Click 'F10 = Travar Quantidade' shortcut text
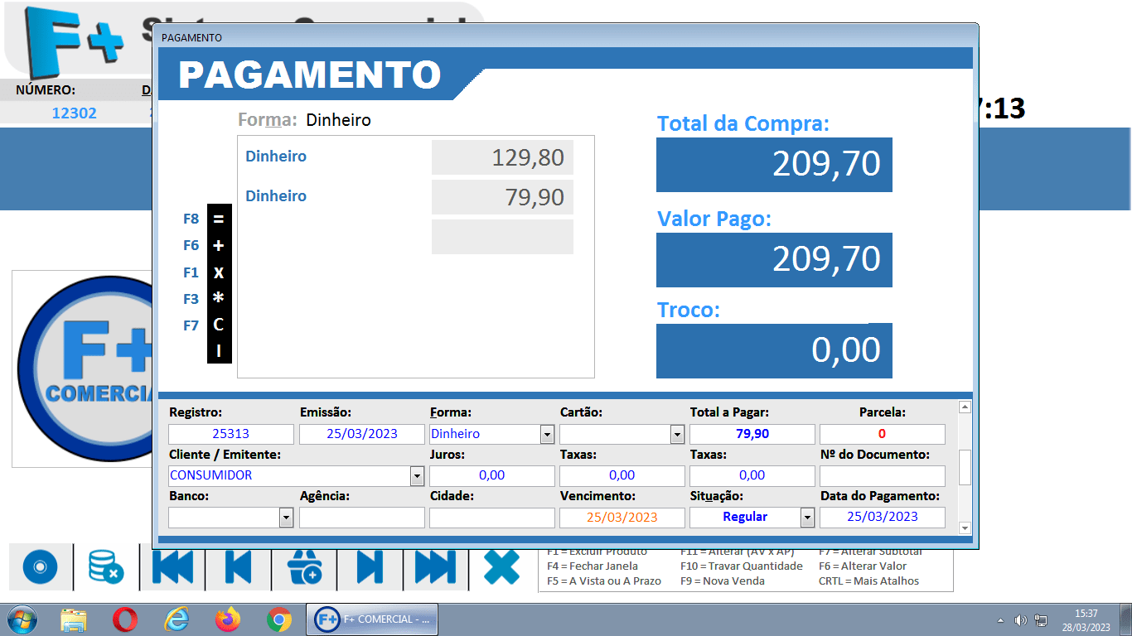 pyautogui.click(x=741, y=566)
